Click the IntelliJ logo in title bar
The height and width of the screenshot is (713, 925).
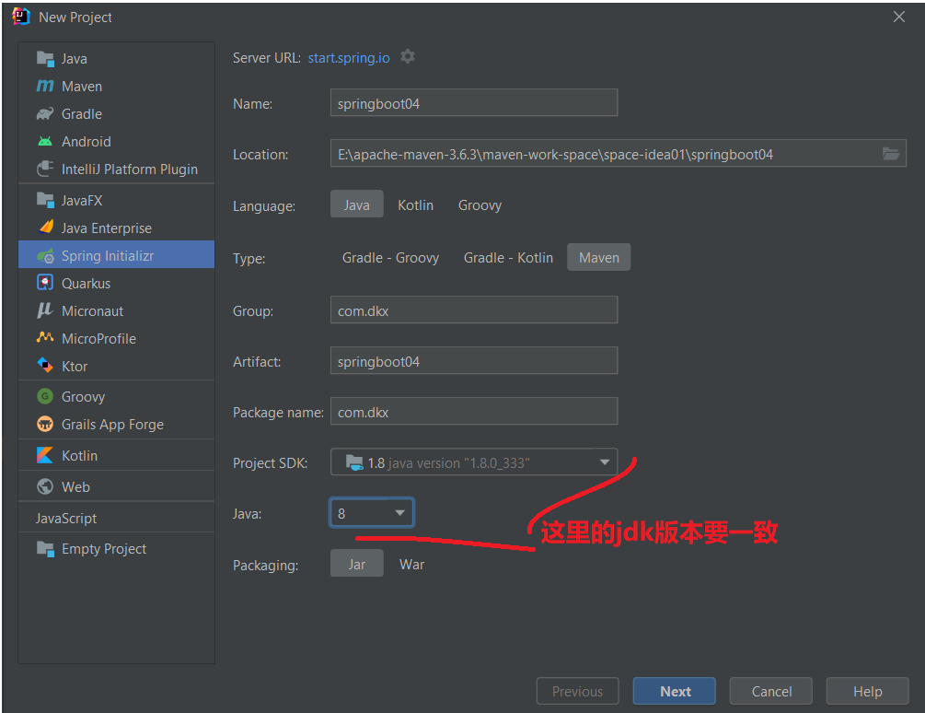[x=20, y=17]
